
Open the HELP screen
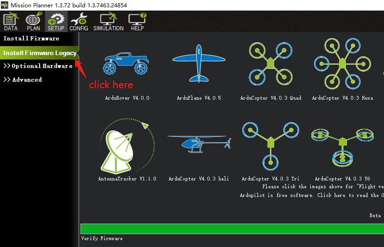(x=137, y=22)
